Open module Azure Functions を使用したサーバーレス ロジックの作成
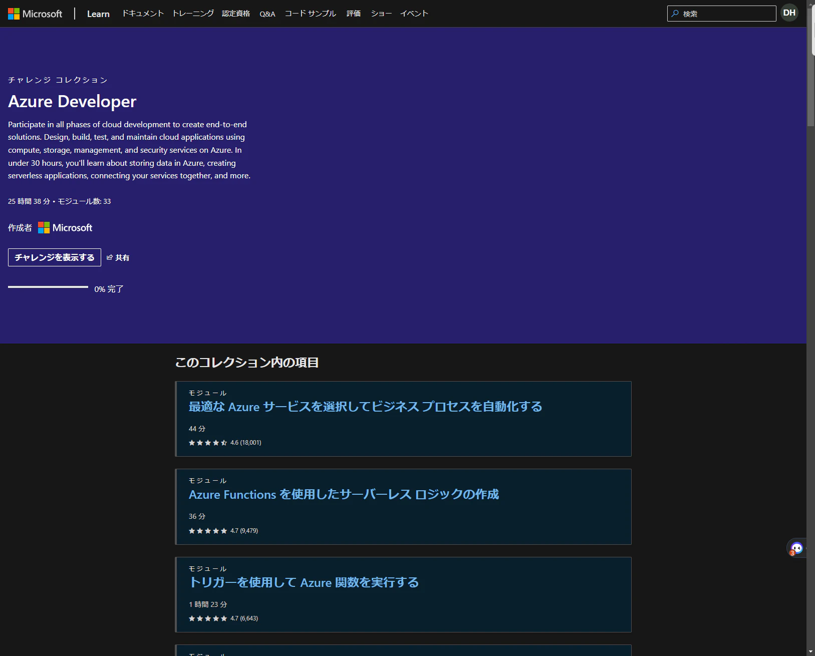 point(344,495)
